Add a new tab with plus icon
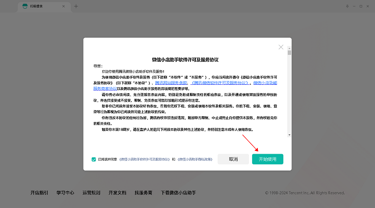 (76, 6)
